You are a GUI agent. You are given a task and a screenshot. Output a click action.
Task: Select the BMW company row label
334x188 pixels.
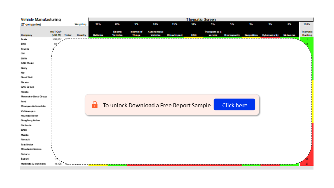point(24,58)
